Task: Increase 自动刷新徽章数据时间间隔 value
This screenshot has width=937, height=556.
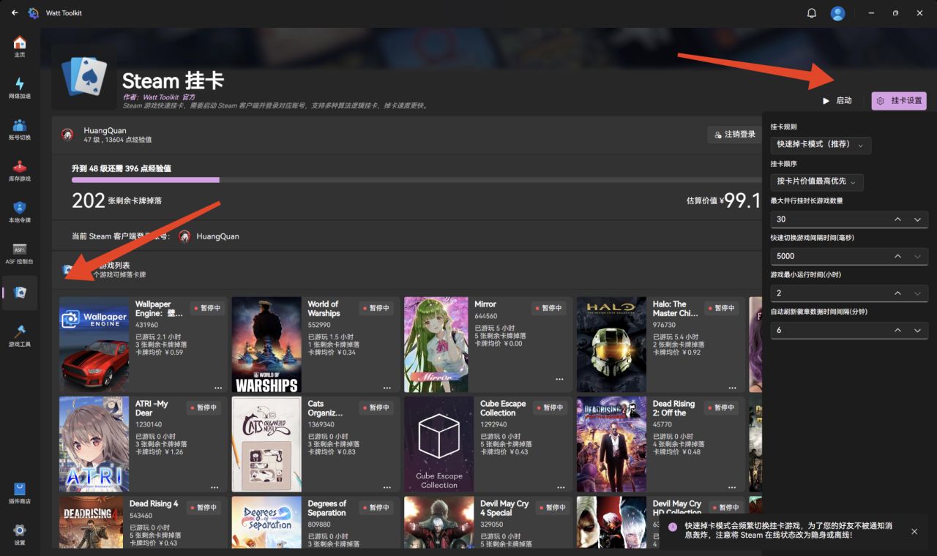Action: (897, 331)
